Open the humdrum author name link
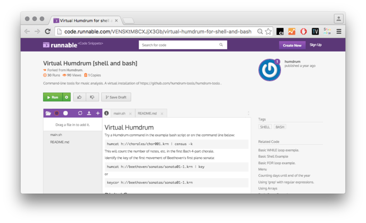Image resolution: width=366 pixels, height=223 pixels. point(292,62)
